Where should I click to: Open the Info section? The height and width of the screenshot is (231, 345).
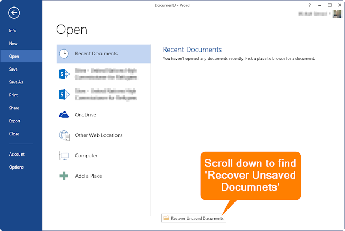(x=12, y=31)
